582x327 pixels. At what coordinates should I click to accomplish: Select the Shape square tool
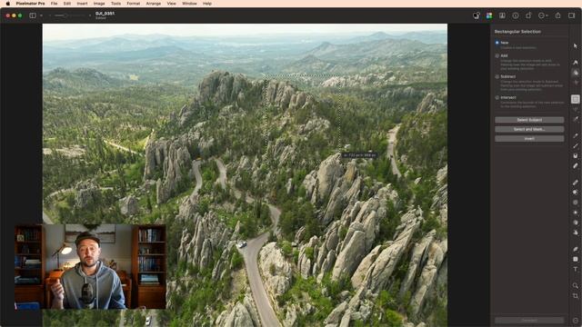click(576, 259)
